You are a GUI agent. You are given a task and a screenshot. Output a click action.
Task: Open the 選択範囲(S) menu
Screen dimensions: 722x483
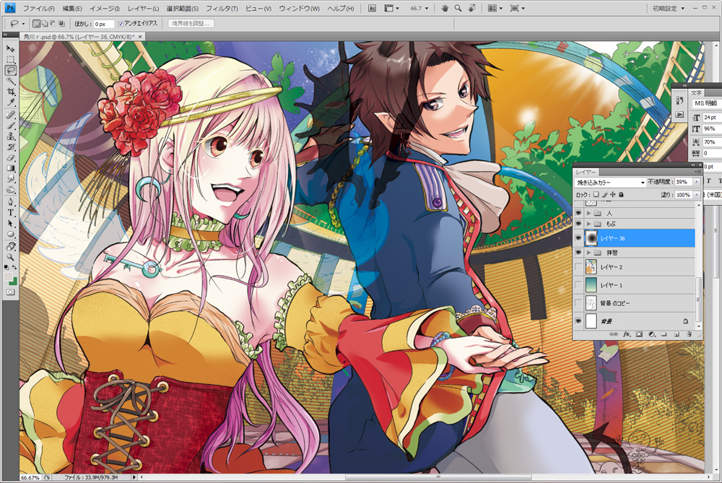[x=183, y=8]
